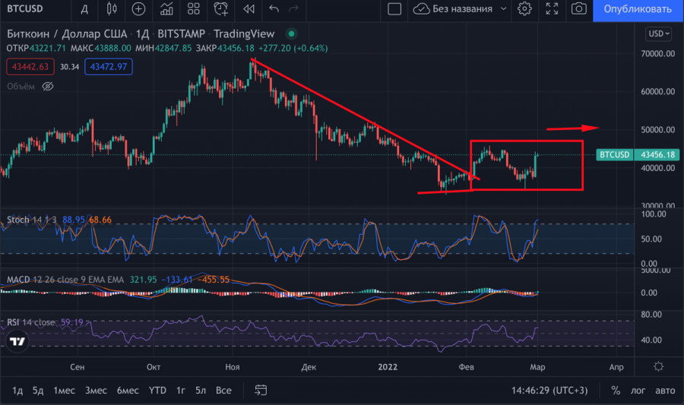Select the YTD time range

click(157, 390)
